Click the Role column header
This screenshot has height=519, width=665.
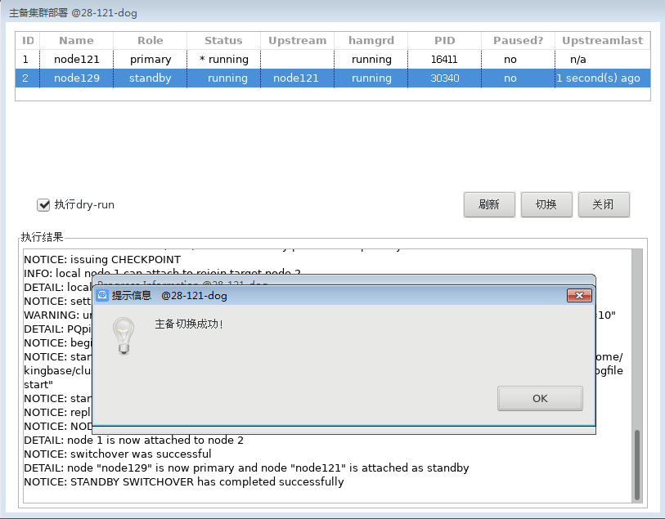click(x=151, y=41)
